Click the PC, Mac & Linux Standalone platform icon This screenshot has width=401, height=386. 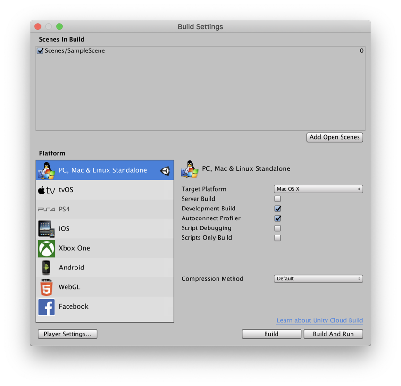[46, 170]
